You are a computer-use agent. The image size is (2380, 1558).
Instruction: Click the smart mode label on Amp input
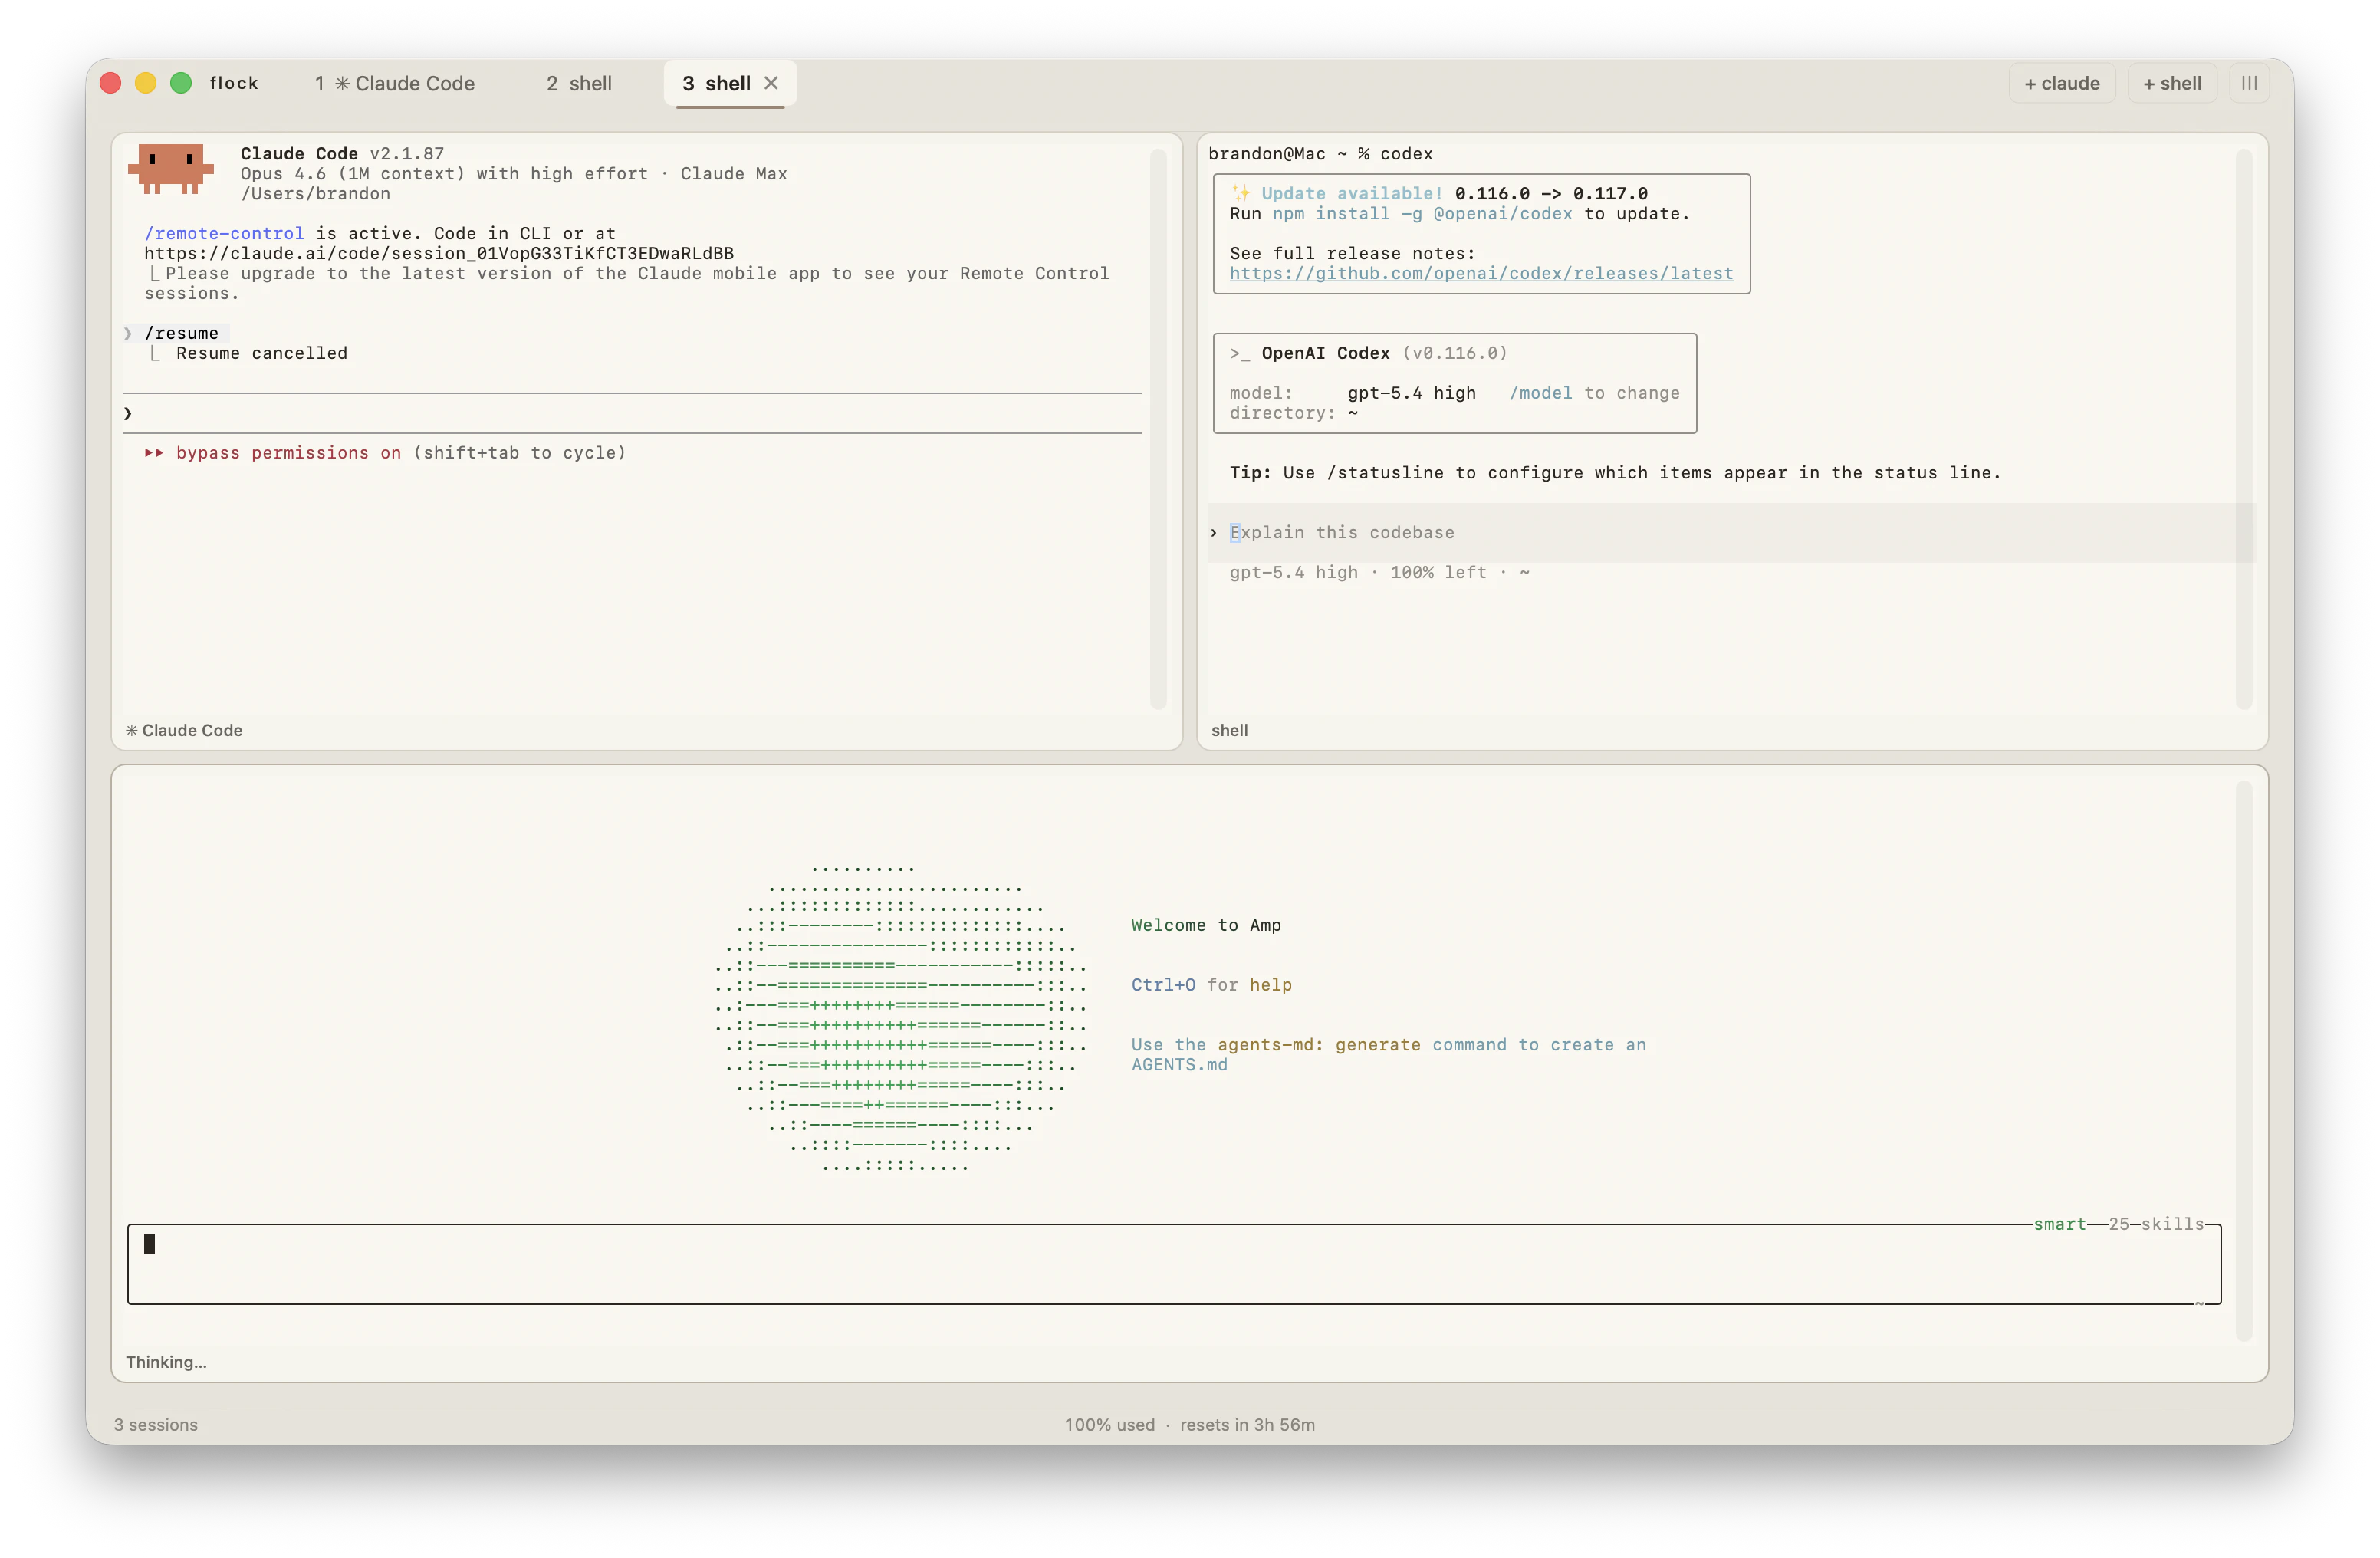point(2059,1224)
